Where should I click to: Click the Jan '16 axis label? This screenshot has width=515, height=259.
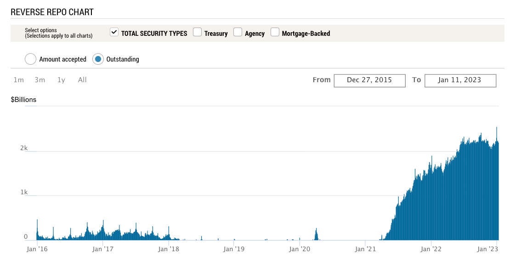[37, 249]
